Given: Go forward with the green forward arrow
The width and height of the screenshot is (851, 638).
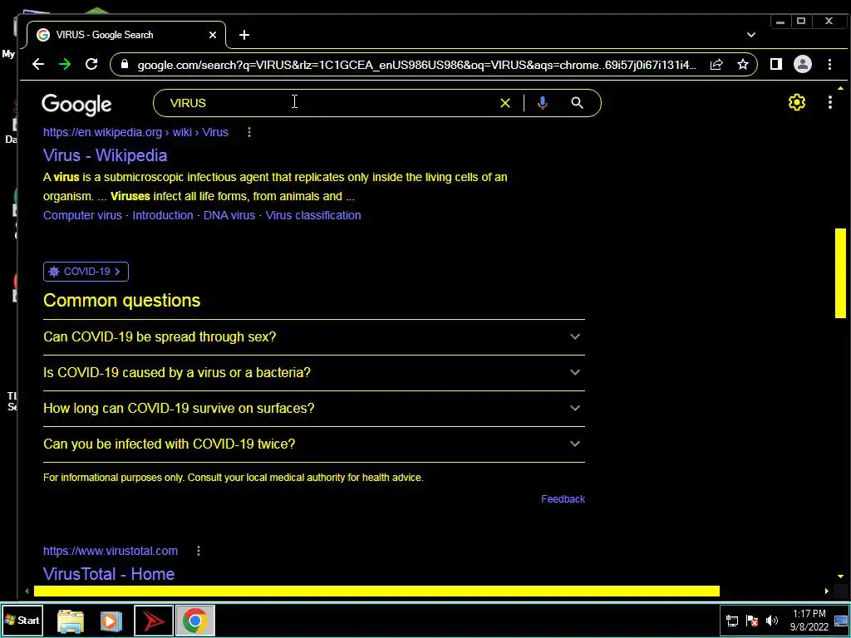Looking at the screenshot, I should 65,65.
